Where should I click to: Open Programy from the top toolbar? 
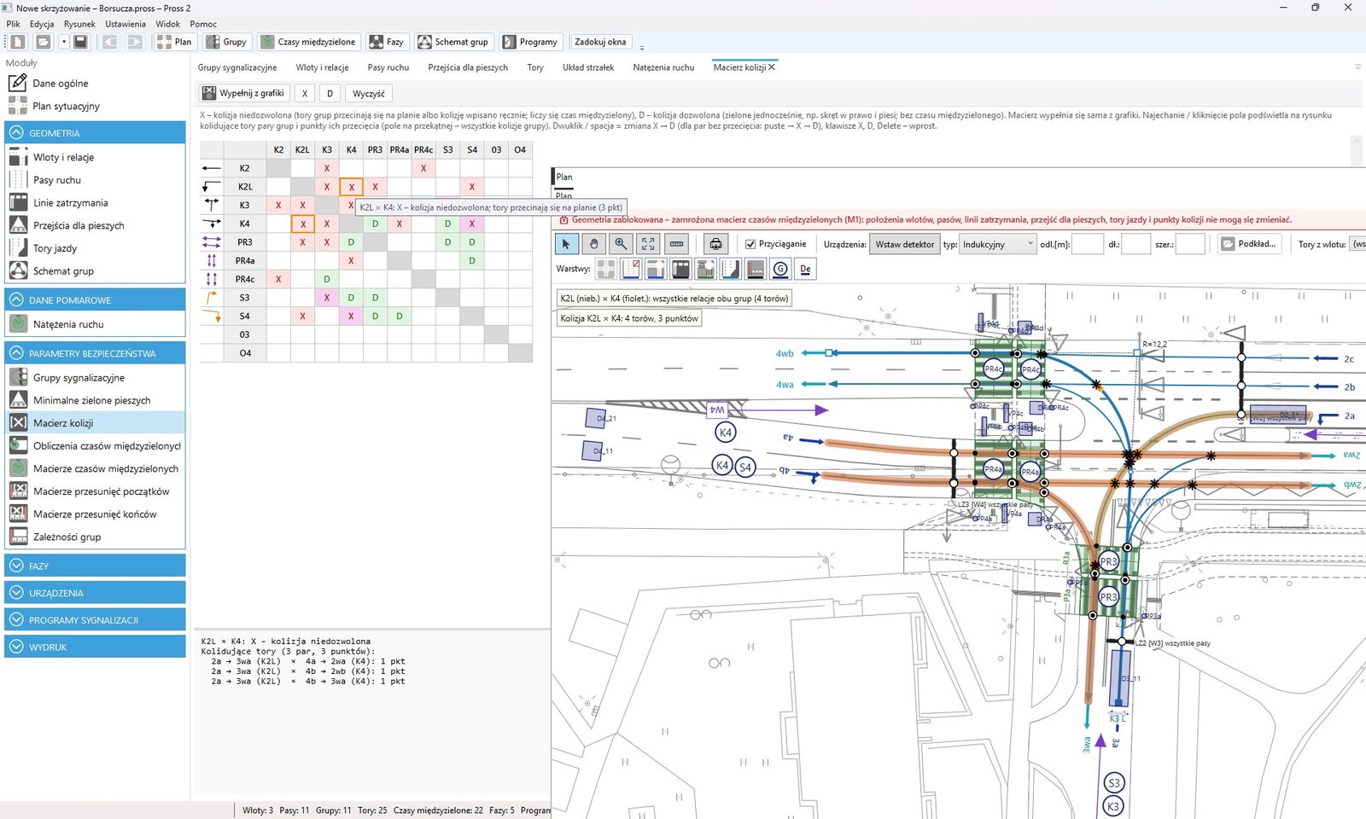click(x=530, y=42)
